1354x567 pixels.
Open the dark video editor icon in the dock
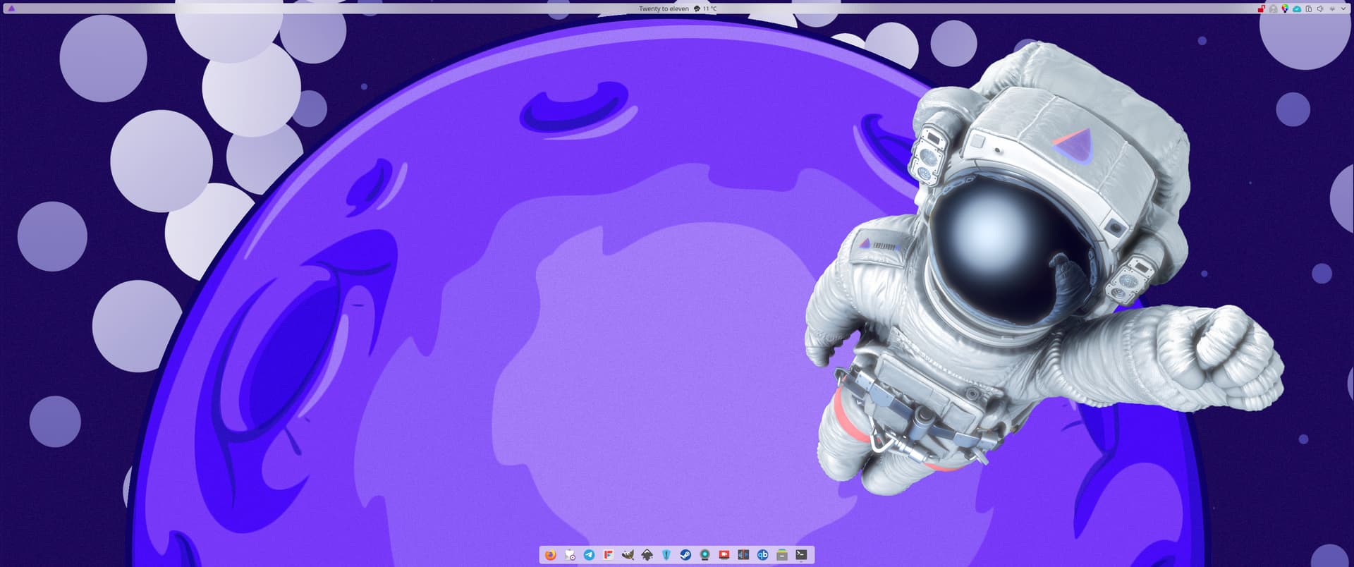click(x=743, y=555)
